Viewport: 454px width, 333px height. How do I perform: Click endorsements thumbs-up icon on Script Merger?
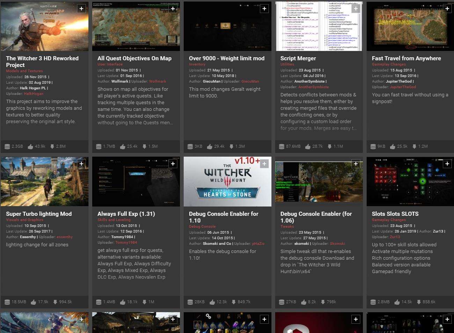307,146
